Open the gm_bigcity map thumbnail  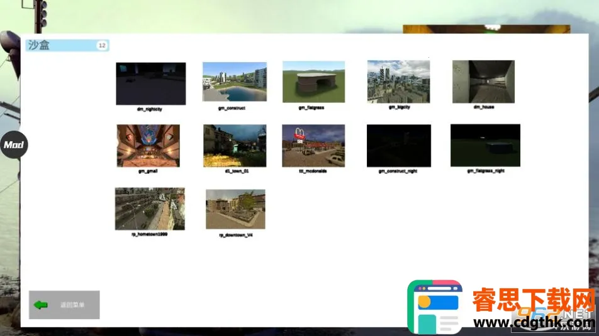pos(398,82)
